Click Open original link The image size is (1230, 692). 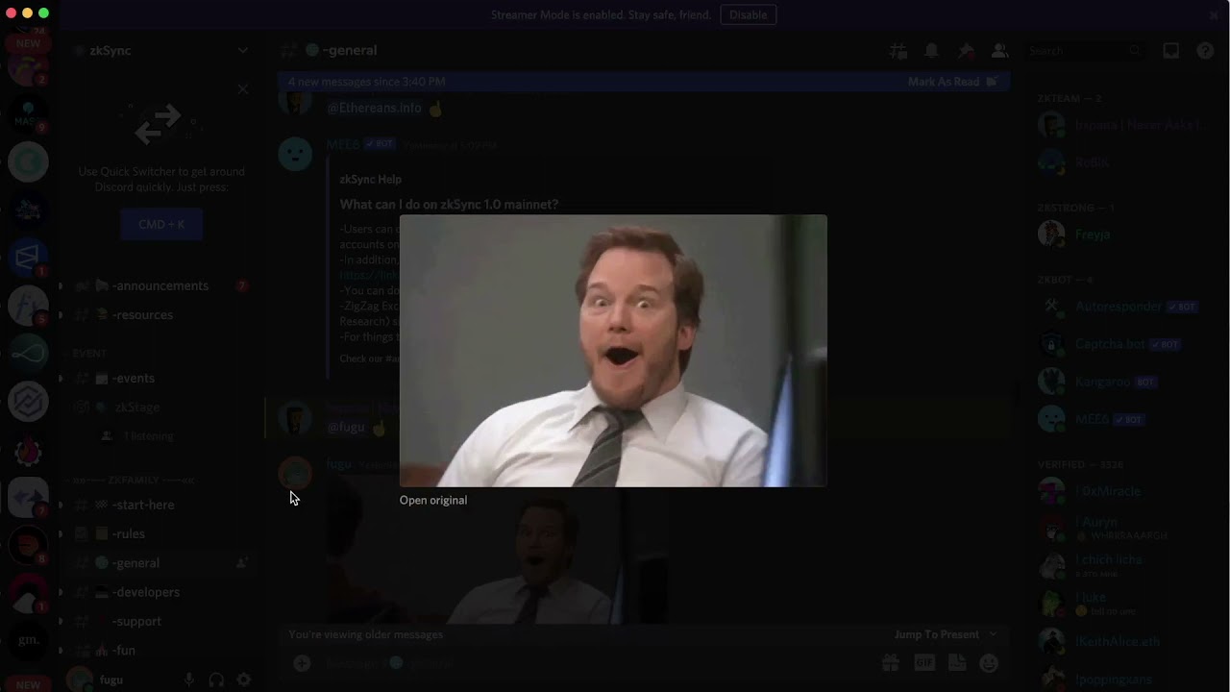point(433,500)
